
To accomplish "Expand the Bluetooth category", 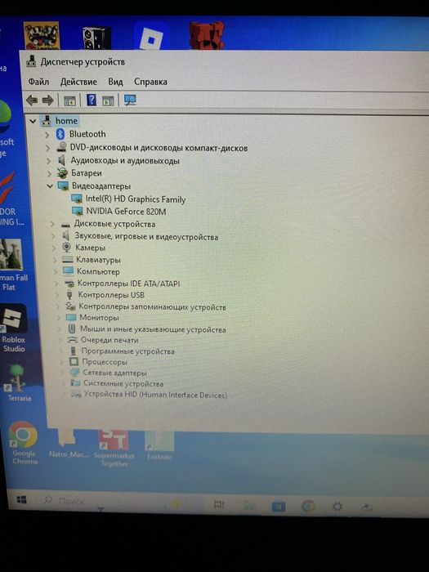I will pyautogui.click(x=47, y=135).
